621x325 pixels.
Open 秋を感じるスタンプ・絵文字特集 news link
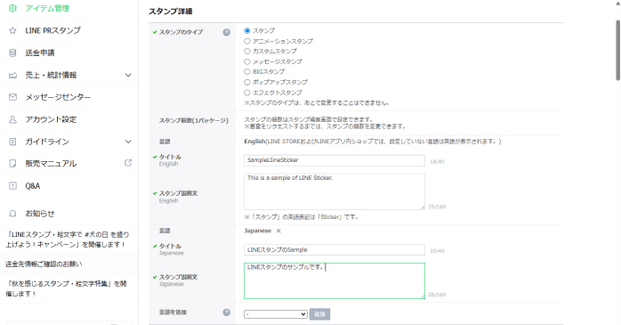66,288
